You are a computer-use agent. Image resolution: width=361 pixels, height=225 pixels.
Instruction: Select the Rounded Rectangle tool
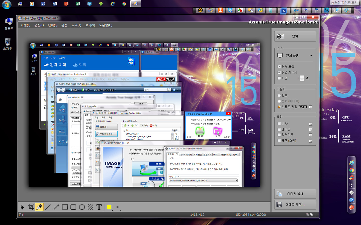73,207
